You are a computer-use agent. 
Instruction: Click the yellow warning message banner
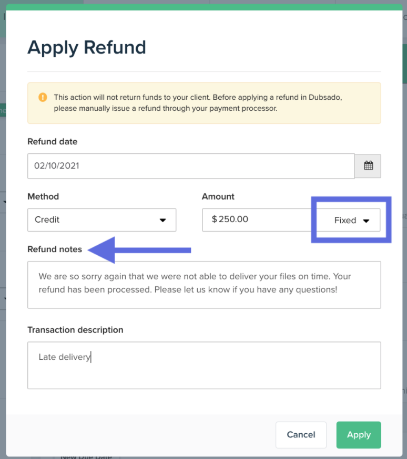(x=204, y=103)
